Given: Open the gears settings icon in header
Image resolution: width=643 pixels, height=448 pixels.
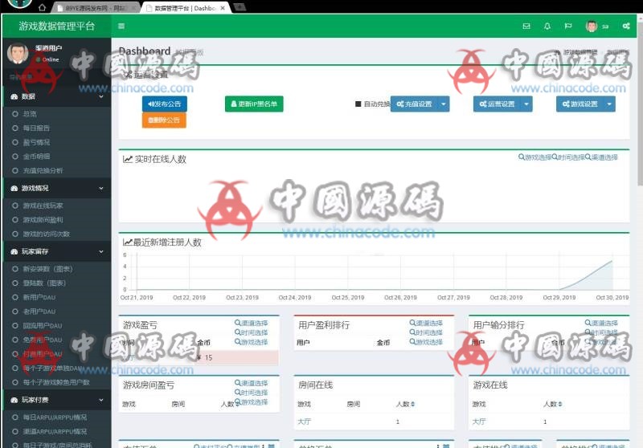Looking at the screenshot, I should click(x=626, y=26).
